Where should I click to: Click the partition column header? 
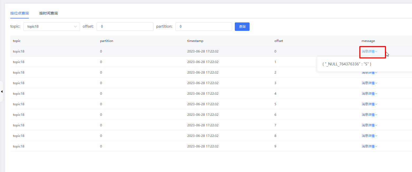(x=106, y=41)
